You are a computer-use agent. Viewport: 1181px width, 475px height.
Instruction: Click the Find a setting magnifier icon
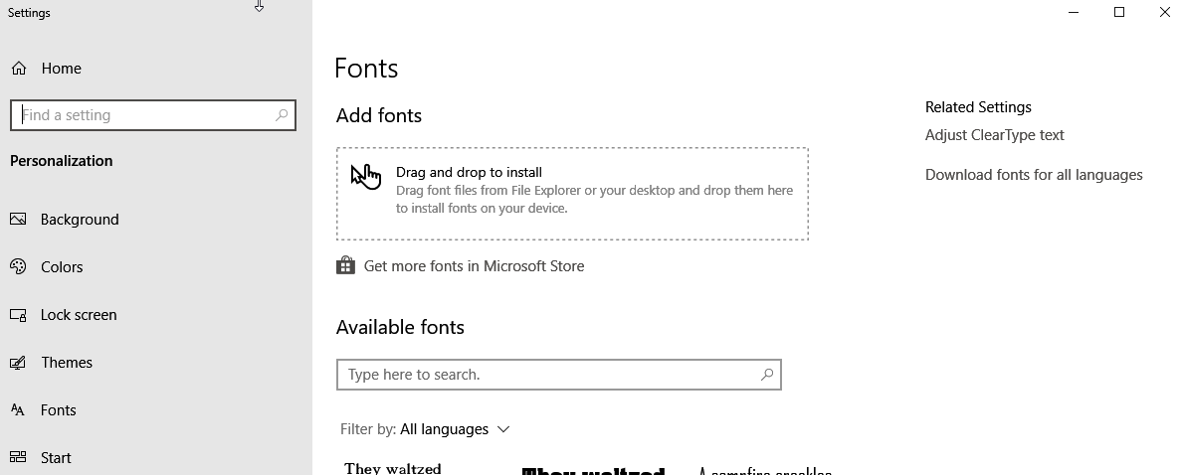(x=281, y=115)
